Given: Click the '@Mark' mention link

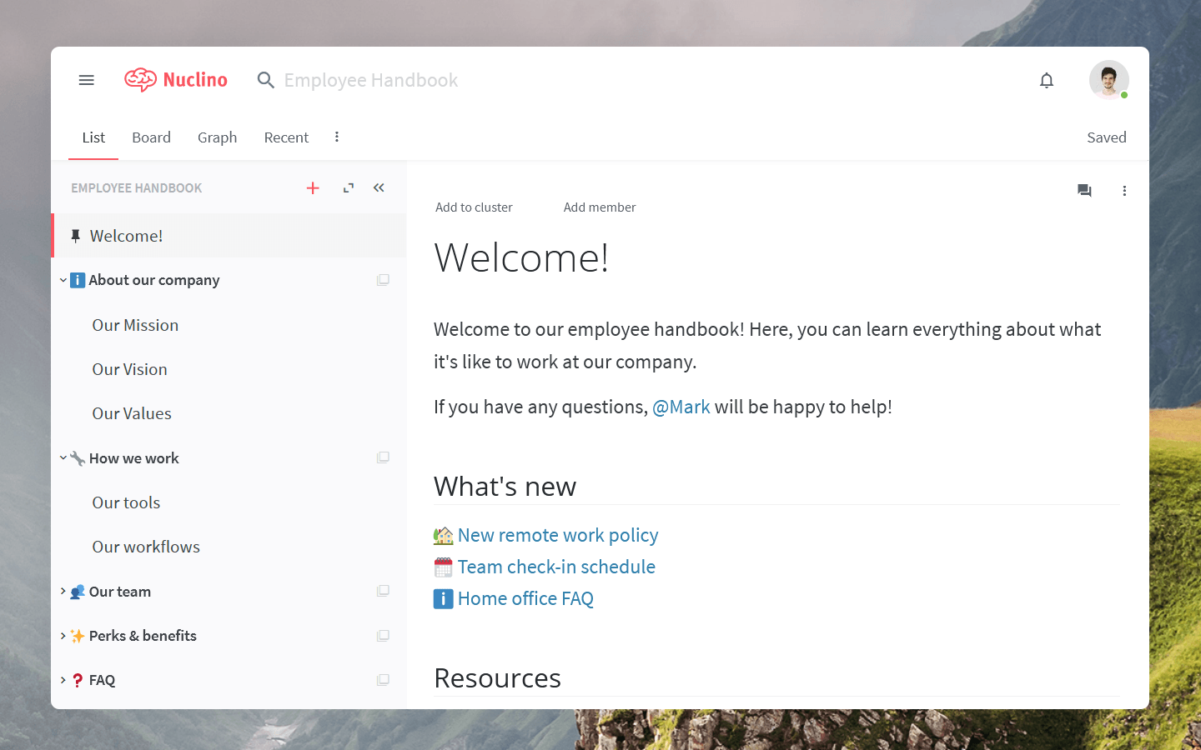Looking at the screenshot, I should 681,407.
